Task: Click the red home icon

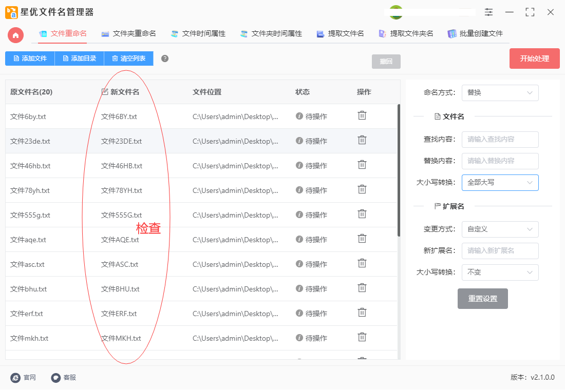Action: click(x=15, y=35)
